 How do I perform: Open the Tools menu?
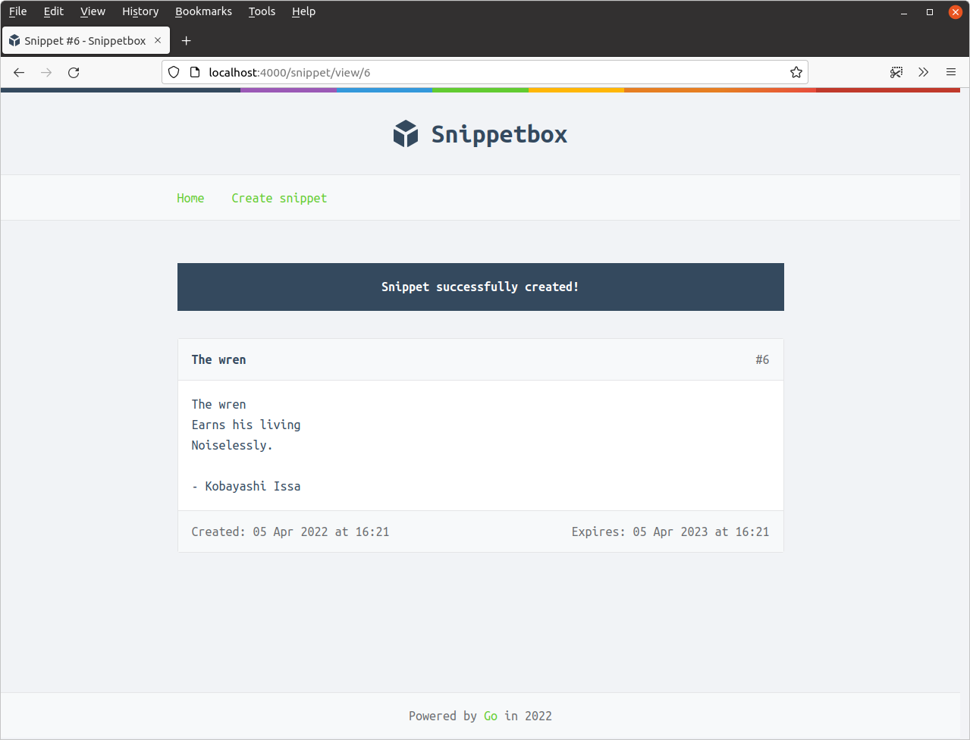262,11
